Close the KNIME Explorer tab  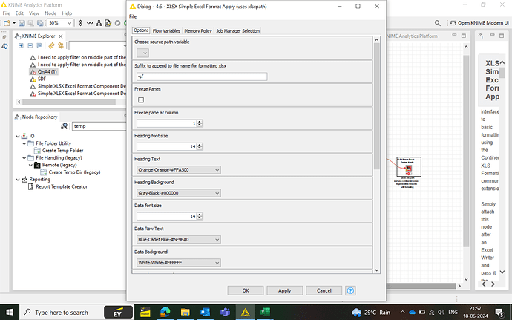pos(60,36)
